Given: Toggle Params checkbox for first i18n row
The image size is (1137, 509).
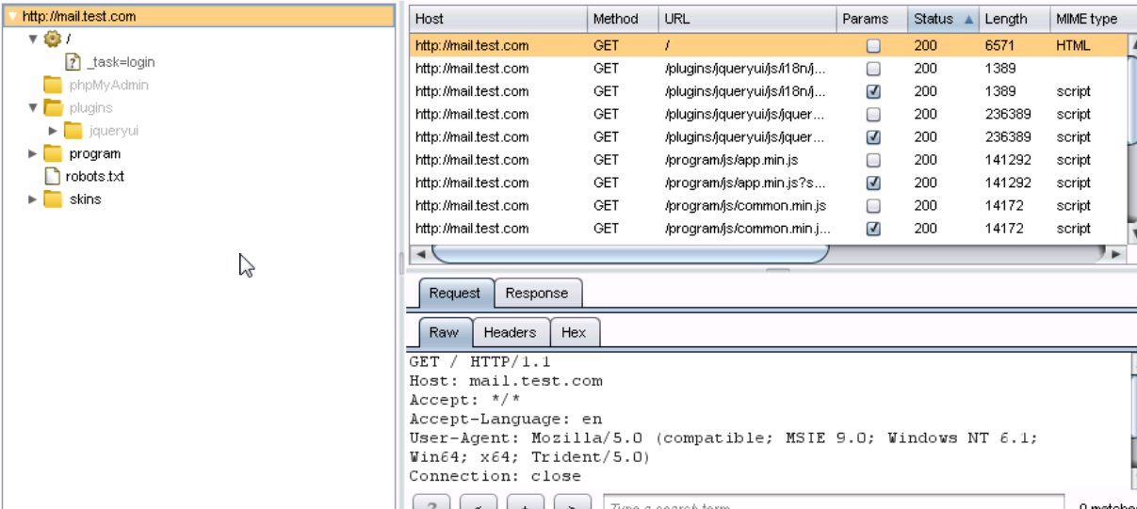Looking at the screenshot, I should (872, 69).
